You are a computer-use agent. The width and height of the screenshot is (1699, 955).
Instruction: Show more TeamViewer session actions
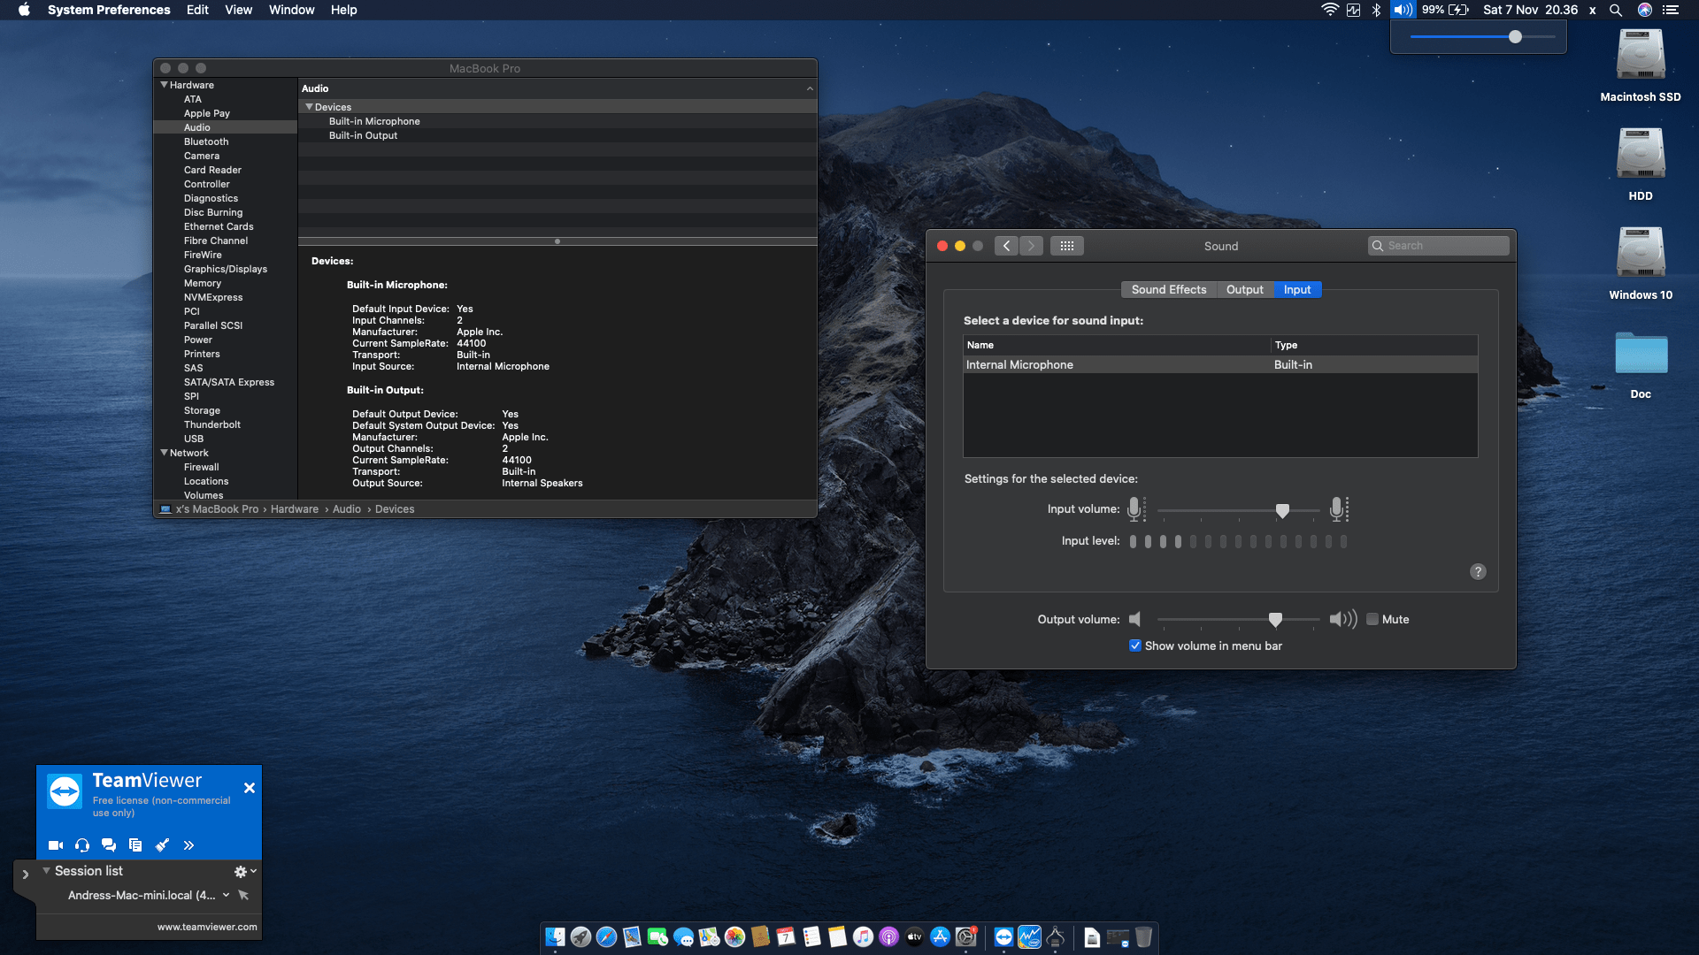188,844
